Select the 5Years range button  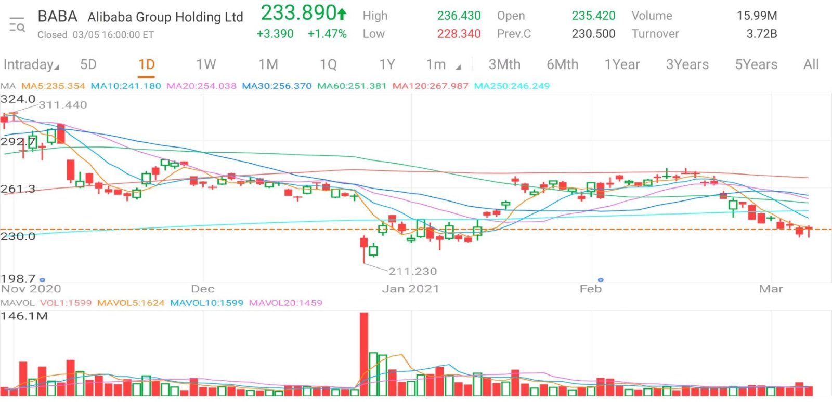756,64
